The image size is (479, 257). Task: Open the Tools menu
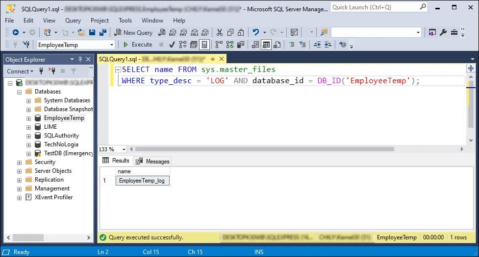point(125,21)
